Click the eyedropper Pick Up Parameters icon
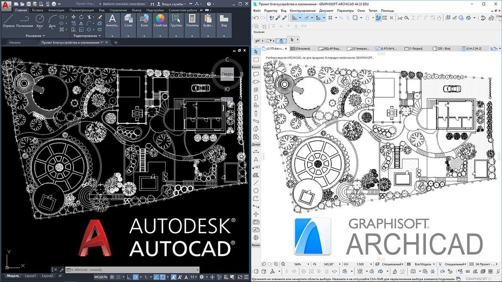The height and width of the screenshot is (282, 502). tap(278, 18)
